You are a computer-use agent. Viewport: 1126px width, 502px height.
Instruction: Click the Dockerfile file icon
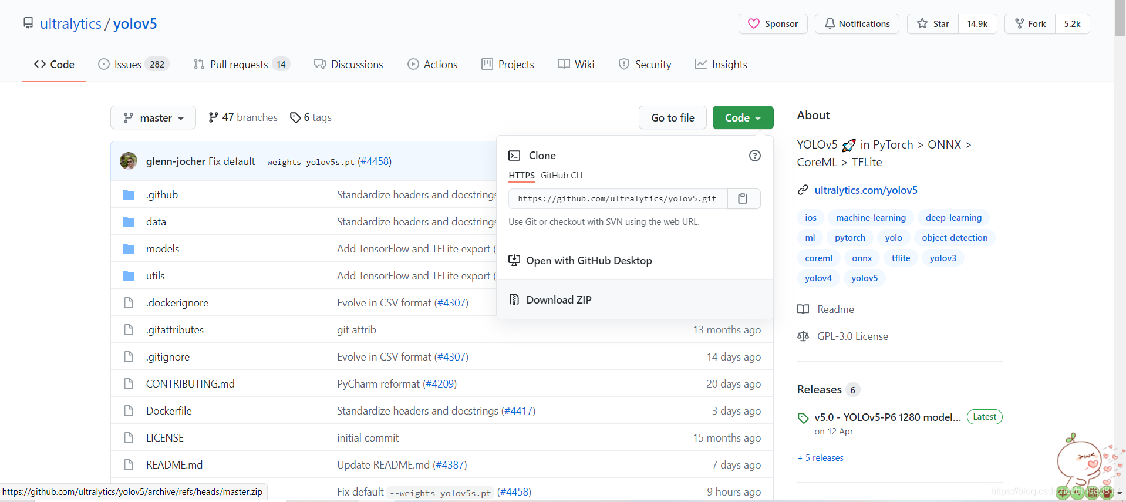[129, 411]
